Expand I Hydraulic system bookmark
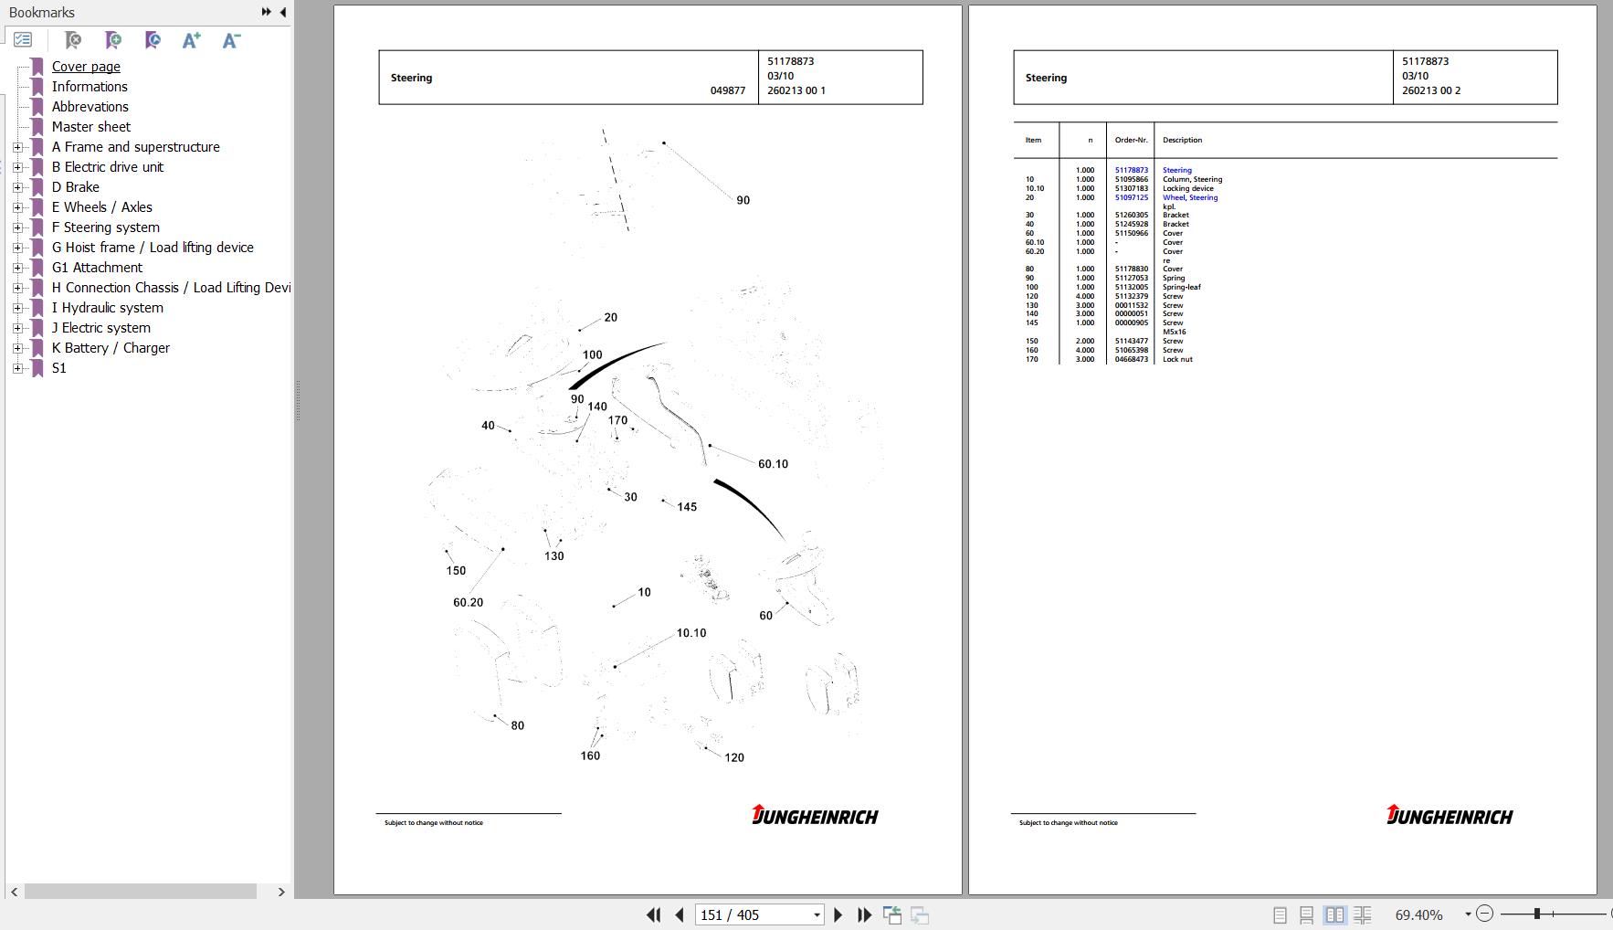Viewport: 1613px width, 930px height. click(17, 308)
